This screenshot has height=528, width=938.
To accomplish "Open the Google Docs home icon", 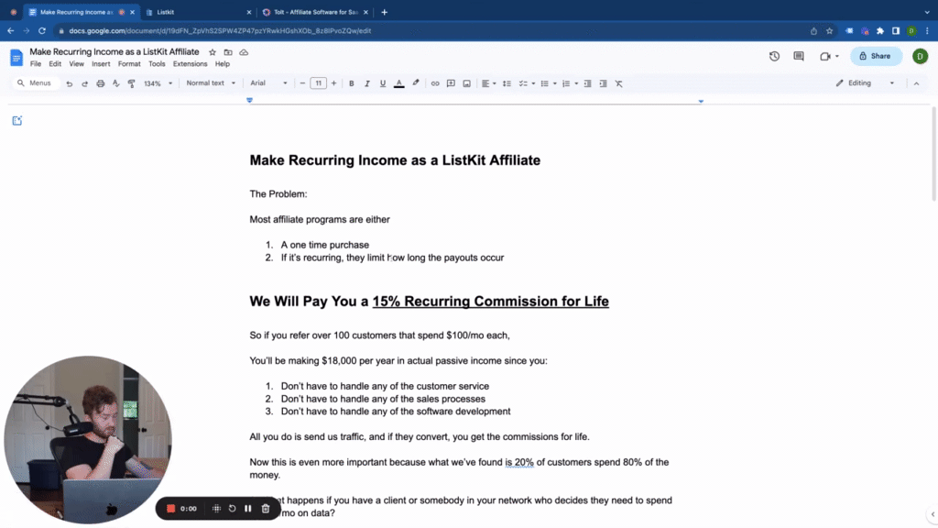I will tap(16, 58).
